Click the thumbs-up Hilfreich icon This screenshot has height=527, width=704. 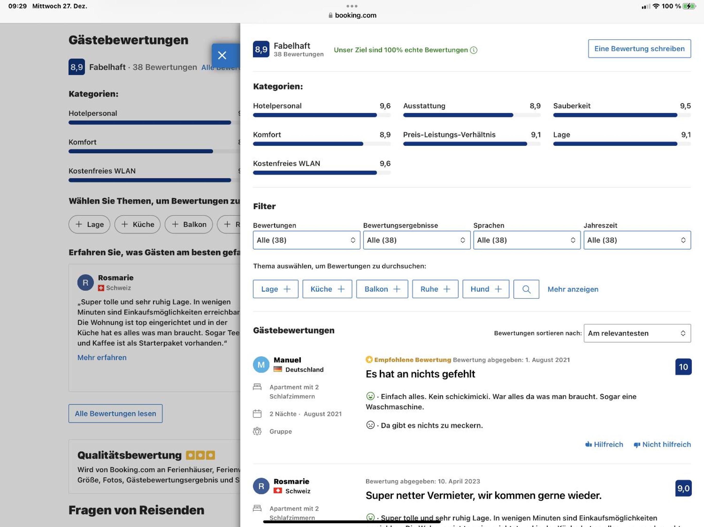coord(589,444)
